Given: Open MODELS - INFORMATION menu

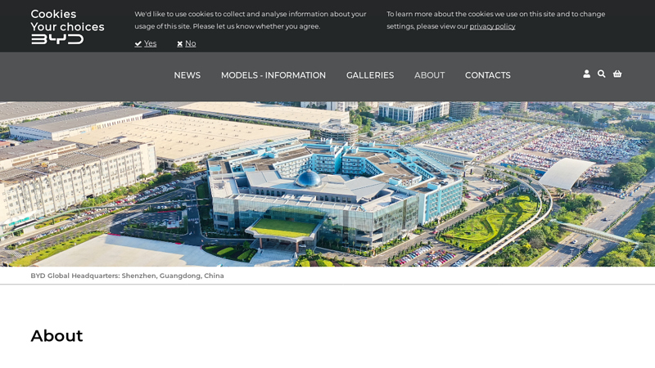Looking at the screenshot, I should 273,75.
